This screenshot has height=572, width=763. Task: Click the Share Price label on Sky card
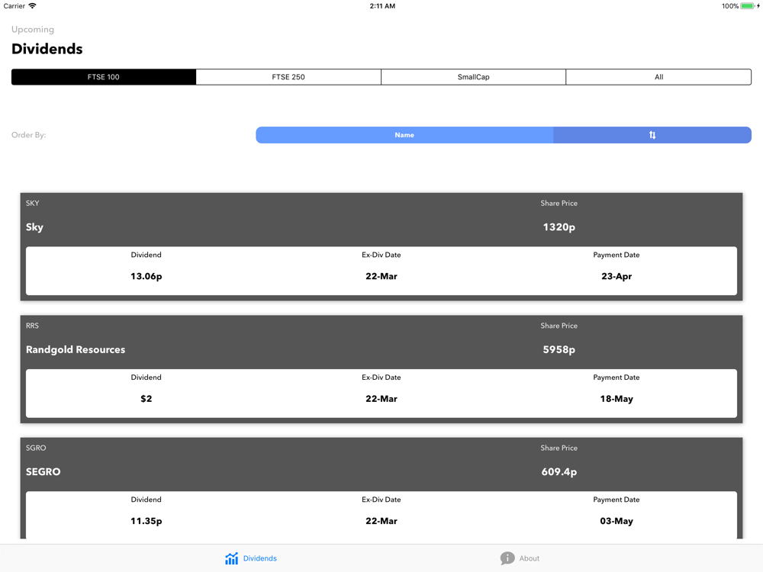point(559,204)
